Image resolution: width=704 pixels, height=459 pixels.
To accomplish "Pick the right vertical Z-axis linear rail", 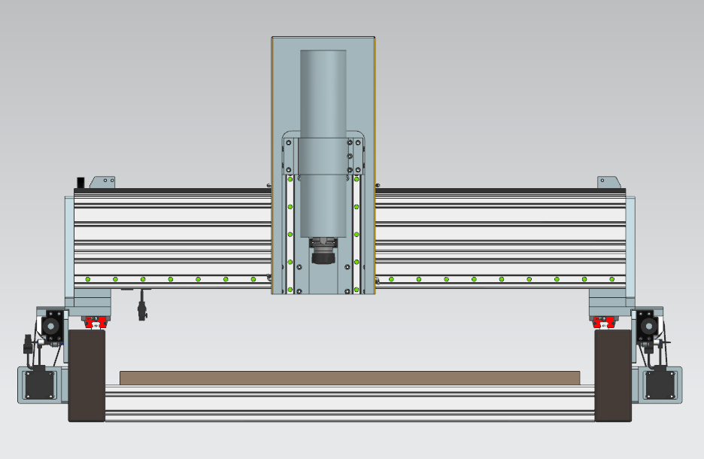I will [356, 233].
